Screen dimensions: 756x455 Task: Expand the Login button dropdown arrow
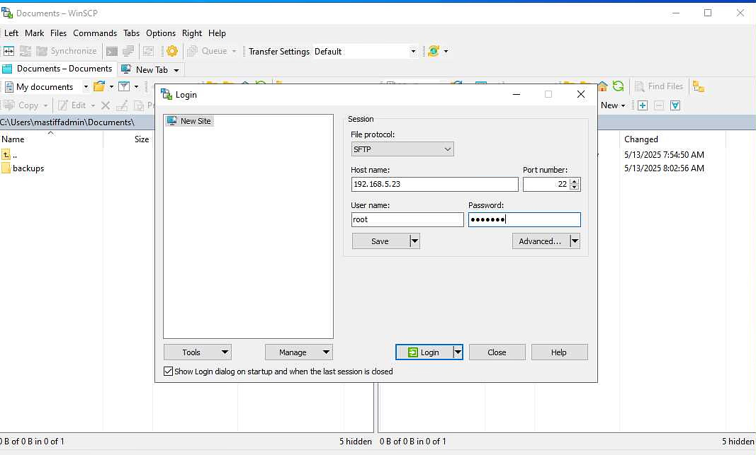458,352
